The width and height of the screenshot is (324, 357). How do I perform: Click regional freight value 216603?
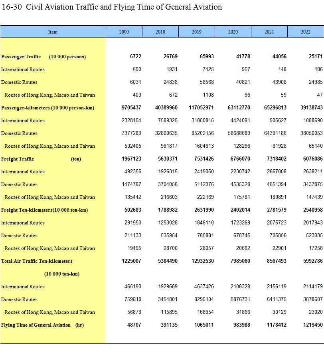tap(169, 197)
